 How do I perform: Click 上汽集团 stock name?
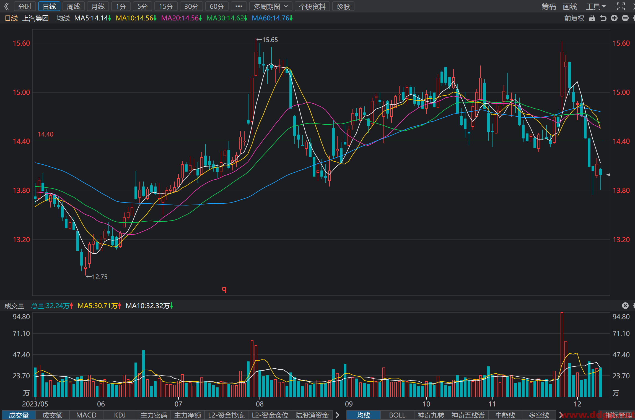pos(35,18)
